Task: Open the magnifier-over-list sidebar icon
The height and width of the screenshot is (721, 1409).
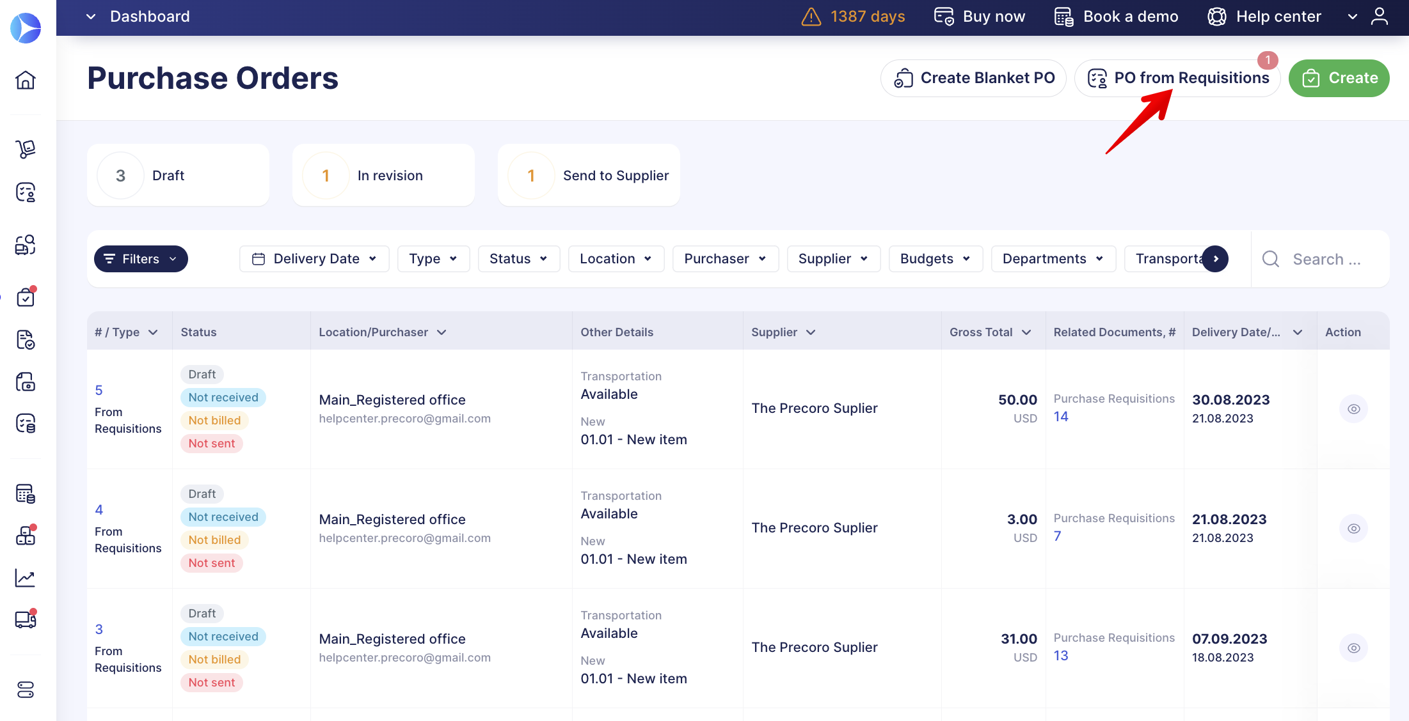Action: [x=26, y=245]
